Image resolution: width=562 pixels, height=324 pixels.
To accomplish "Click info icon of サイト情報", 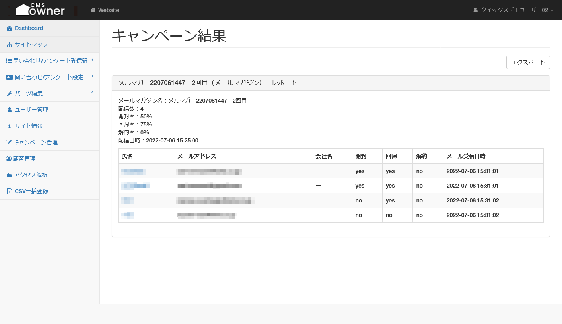I will [10, 126].
